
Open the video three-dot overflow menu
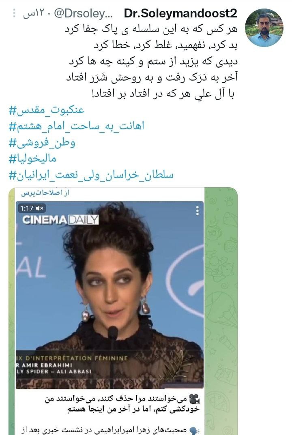coord(198,210)
